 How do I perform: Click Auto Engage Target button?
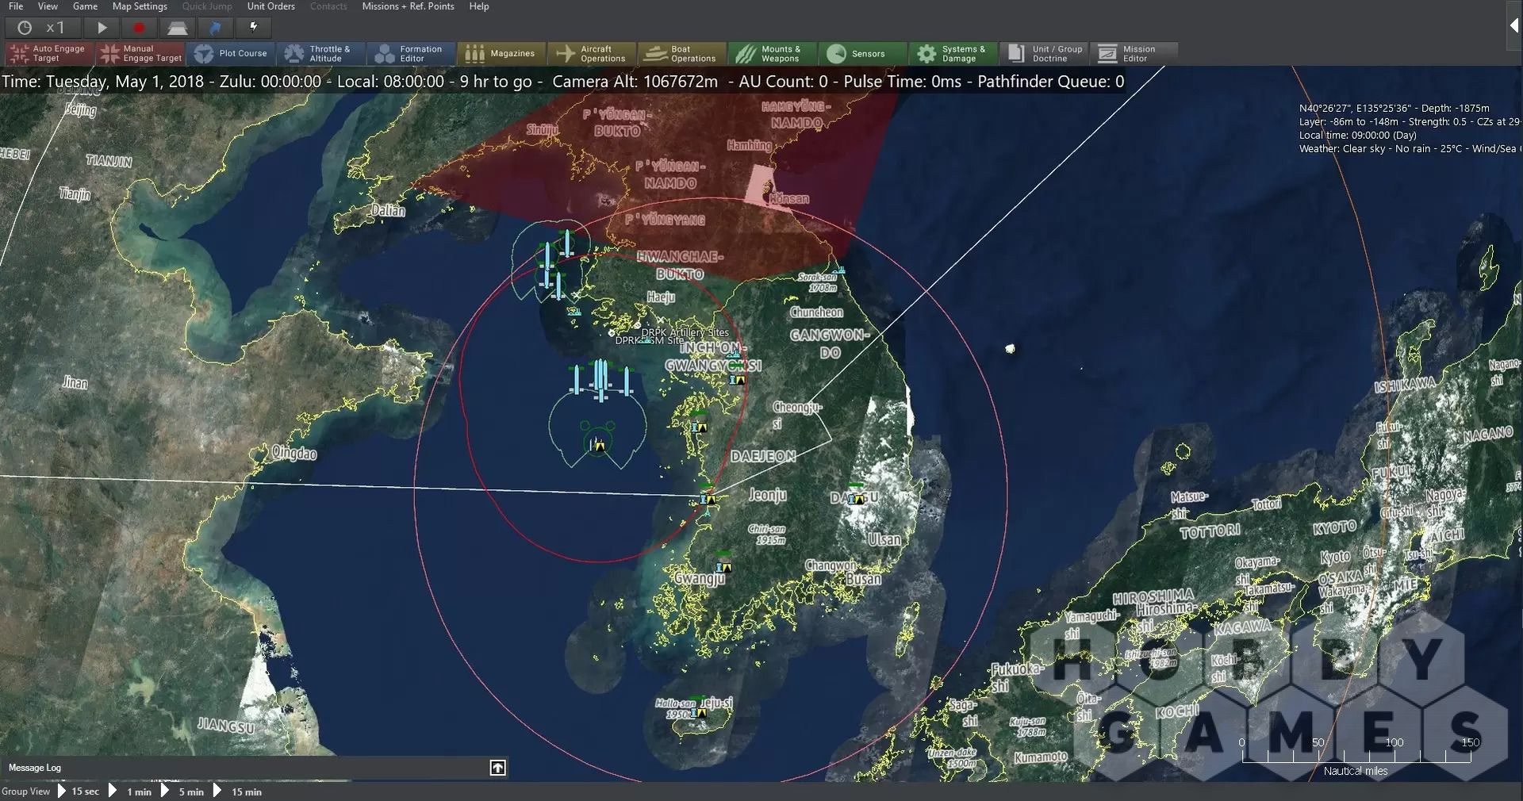pos(49,53)
